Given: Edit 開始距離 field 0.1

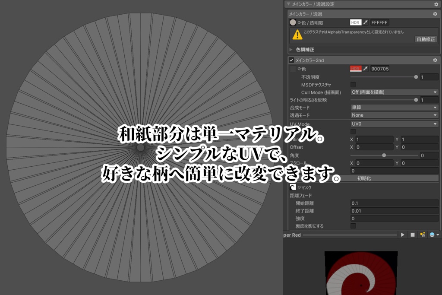Looking at the screenshot, I should pos(395,203).
